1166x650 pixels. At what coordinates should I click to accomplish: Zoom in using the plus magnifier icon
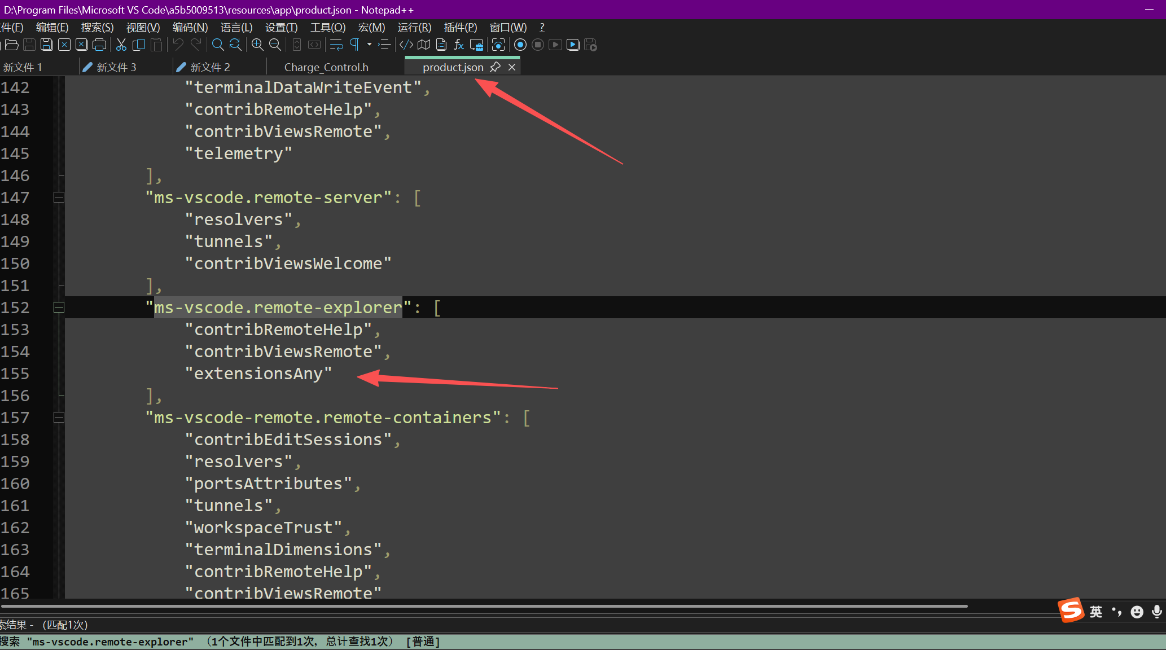[257, 45]
